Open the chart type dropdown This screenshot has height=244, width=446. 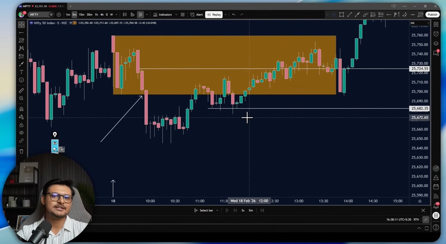[147, 15]
